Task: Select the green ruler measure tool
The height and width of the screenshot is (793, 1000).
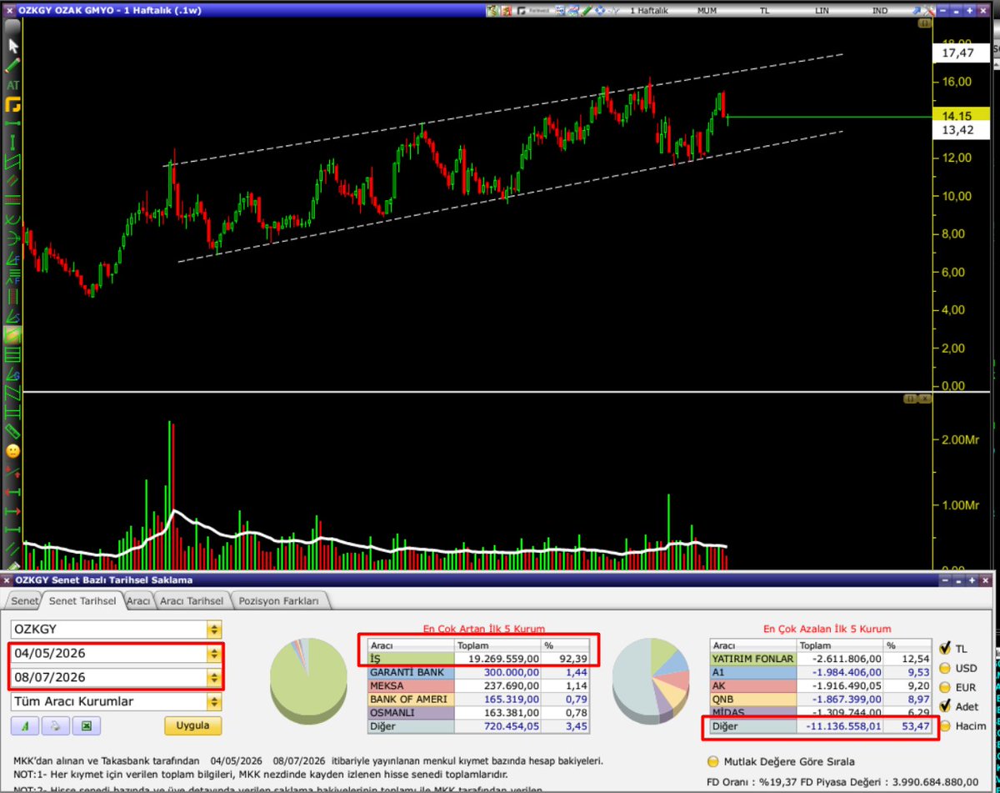Action: pyautogui.click(x=13, y=432)
